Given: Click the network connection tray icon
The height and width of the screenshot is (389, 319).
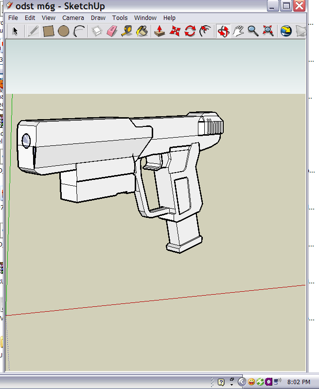Looking at the screenshot, I should (277, 381).
